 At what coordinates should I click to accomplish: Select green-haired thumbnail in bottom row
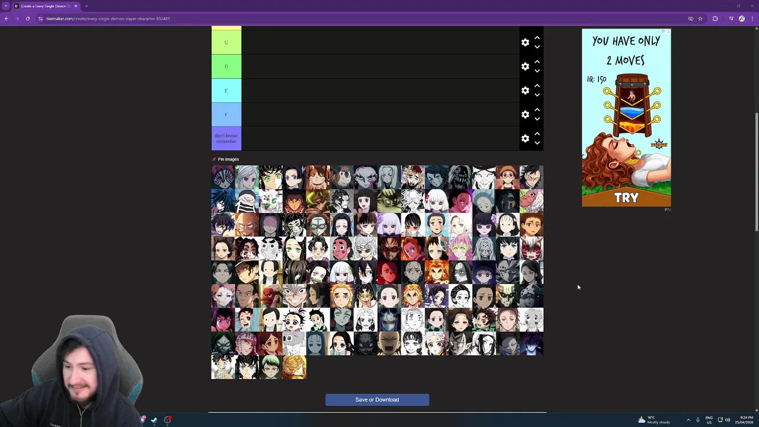coord(270,367)
